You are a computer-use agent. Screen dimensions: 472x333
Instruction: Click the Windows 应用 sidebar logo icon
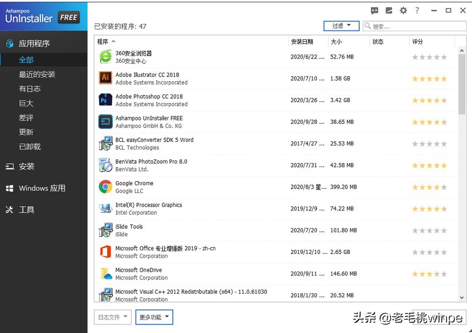[10, 188]
